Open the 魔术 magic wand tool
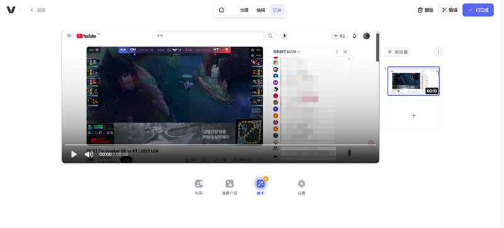This screenshot has height=228, width=504. click(260, 186)
